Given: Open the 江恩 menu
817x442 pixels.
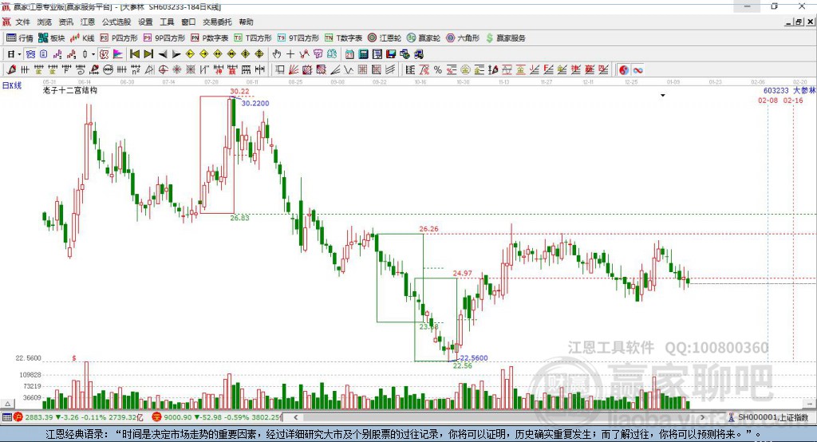Looking at the screenshot, I should [88, 22].
